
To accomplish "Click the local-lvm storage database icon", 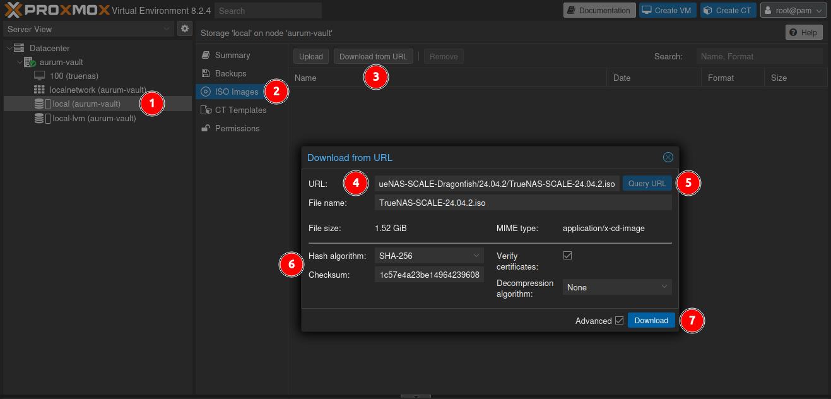I will [x=39, y=118].
